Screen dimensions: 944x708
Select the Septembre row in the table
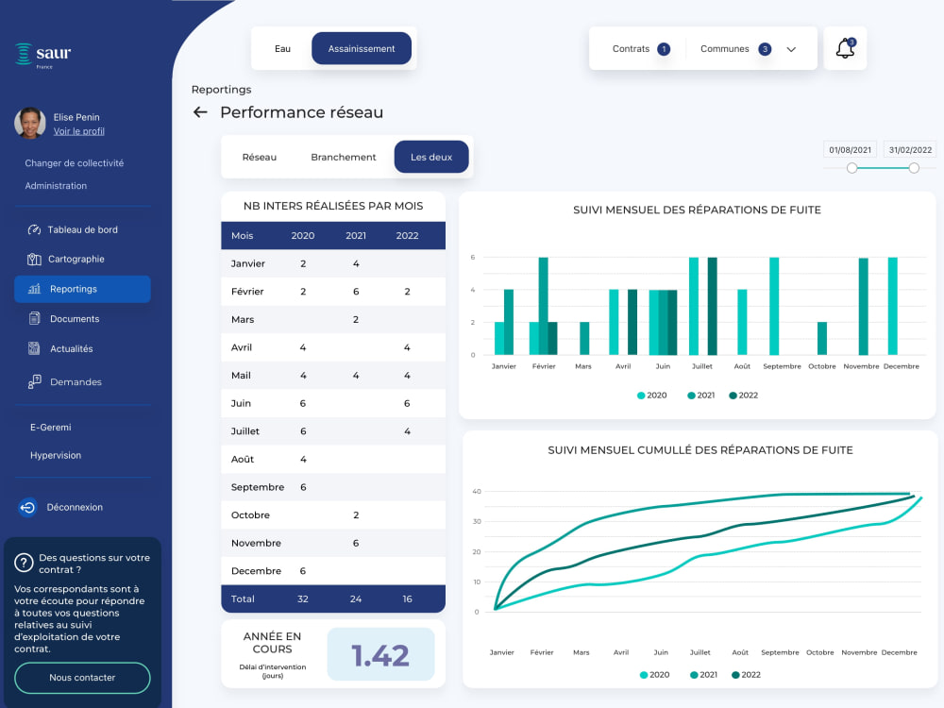333,487
